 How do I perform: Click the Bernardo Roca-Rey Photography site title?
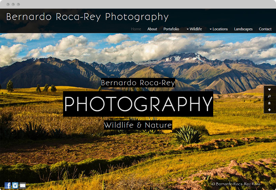tap(87, 17)
